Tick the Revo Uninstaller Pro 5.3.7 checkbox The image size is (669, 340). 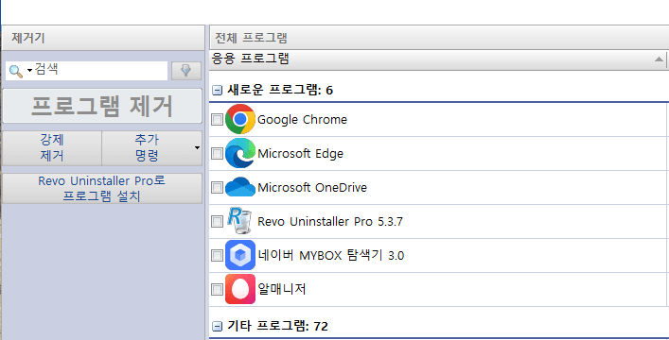218,221
